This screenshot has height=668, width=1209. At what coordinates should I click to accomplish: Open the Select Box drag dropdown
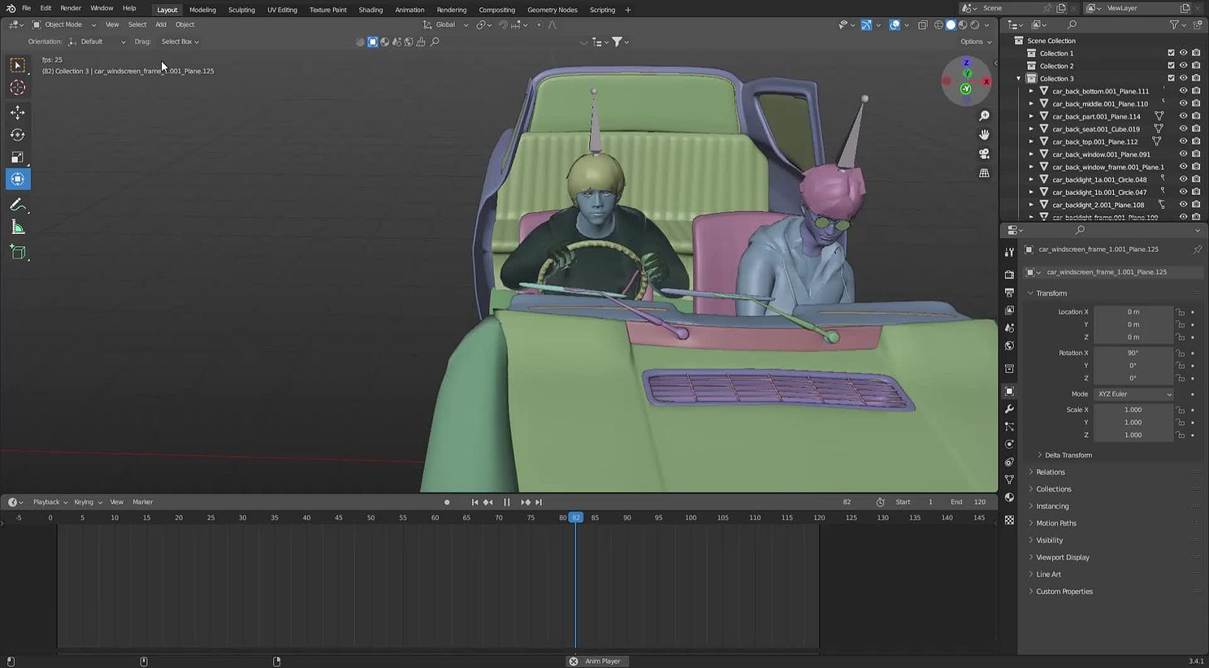click(x=180, y=41)
